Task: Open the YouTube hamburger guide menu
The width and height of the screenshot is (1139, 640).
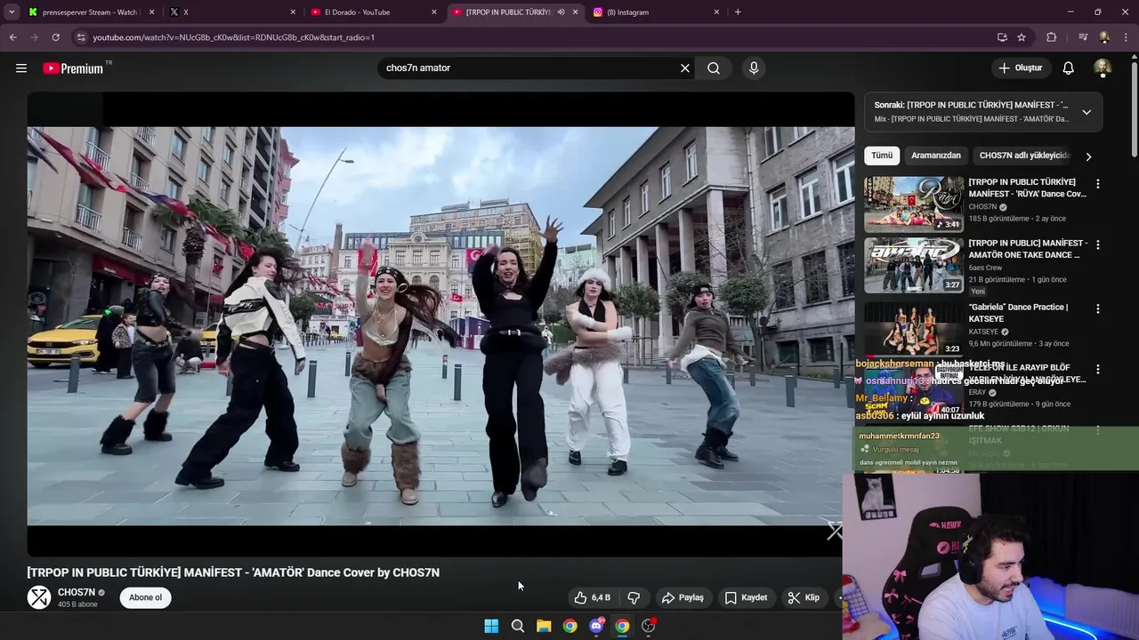Action: [21, 68]
